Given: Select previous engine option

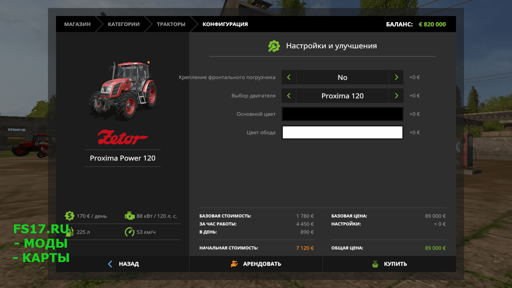Looking at the screenshot, I should click(289, 96).
